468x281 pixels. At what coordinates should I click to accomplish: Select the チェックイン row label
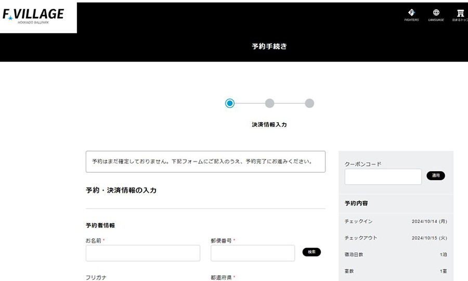point(358,221)
